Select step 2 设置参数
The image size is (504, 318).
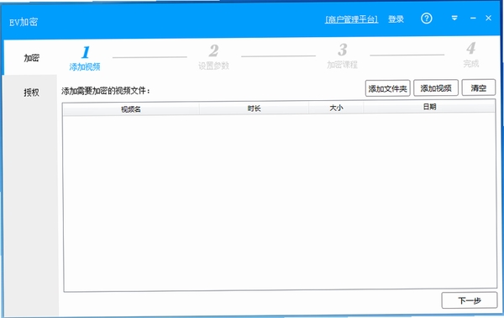(213, 57)
